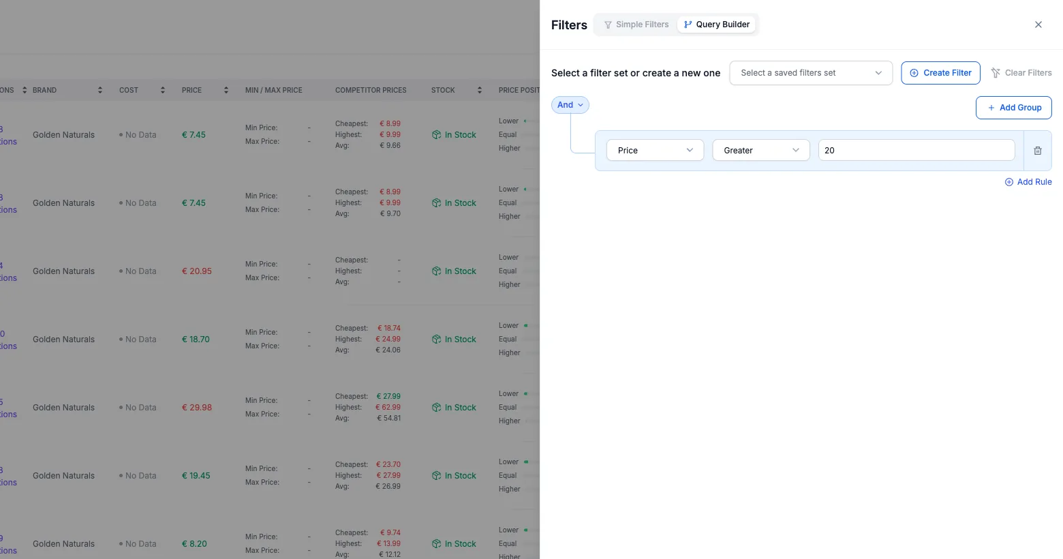The image size is (1063, 559).
Task: Open the And combinator dropdown
Action: 570,105
